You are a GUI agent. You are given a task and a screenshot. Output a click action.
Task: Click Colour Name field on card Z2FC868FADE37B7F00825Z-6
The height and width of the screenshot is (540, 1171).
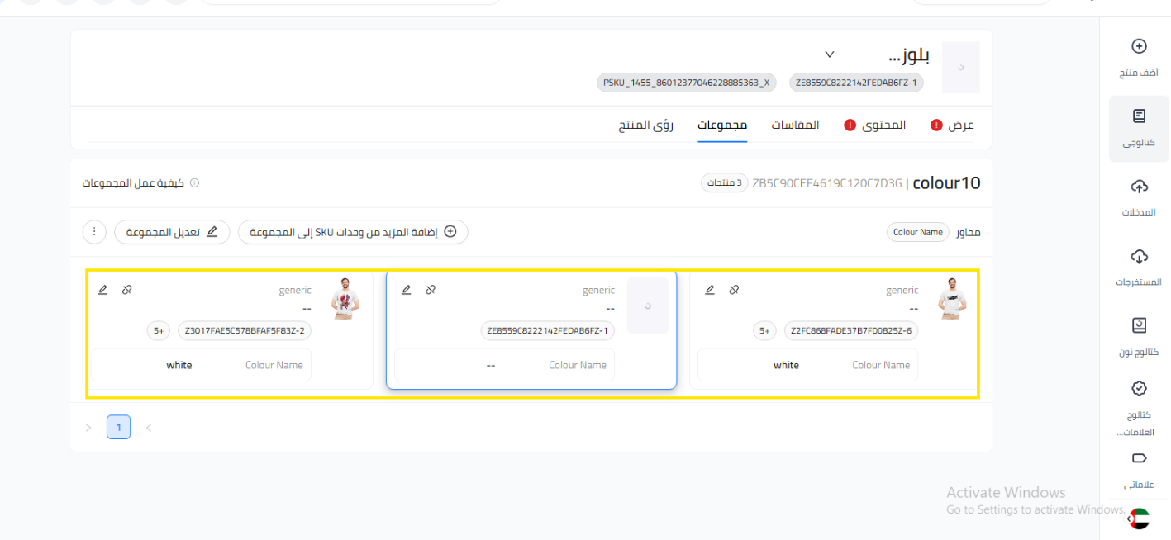click(808, 365)
